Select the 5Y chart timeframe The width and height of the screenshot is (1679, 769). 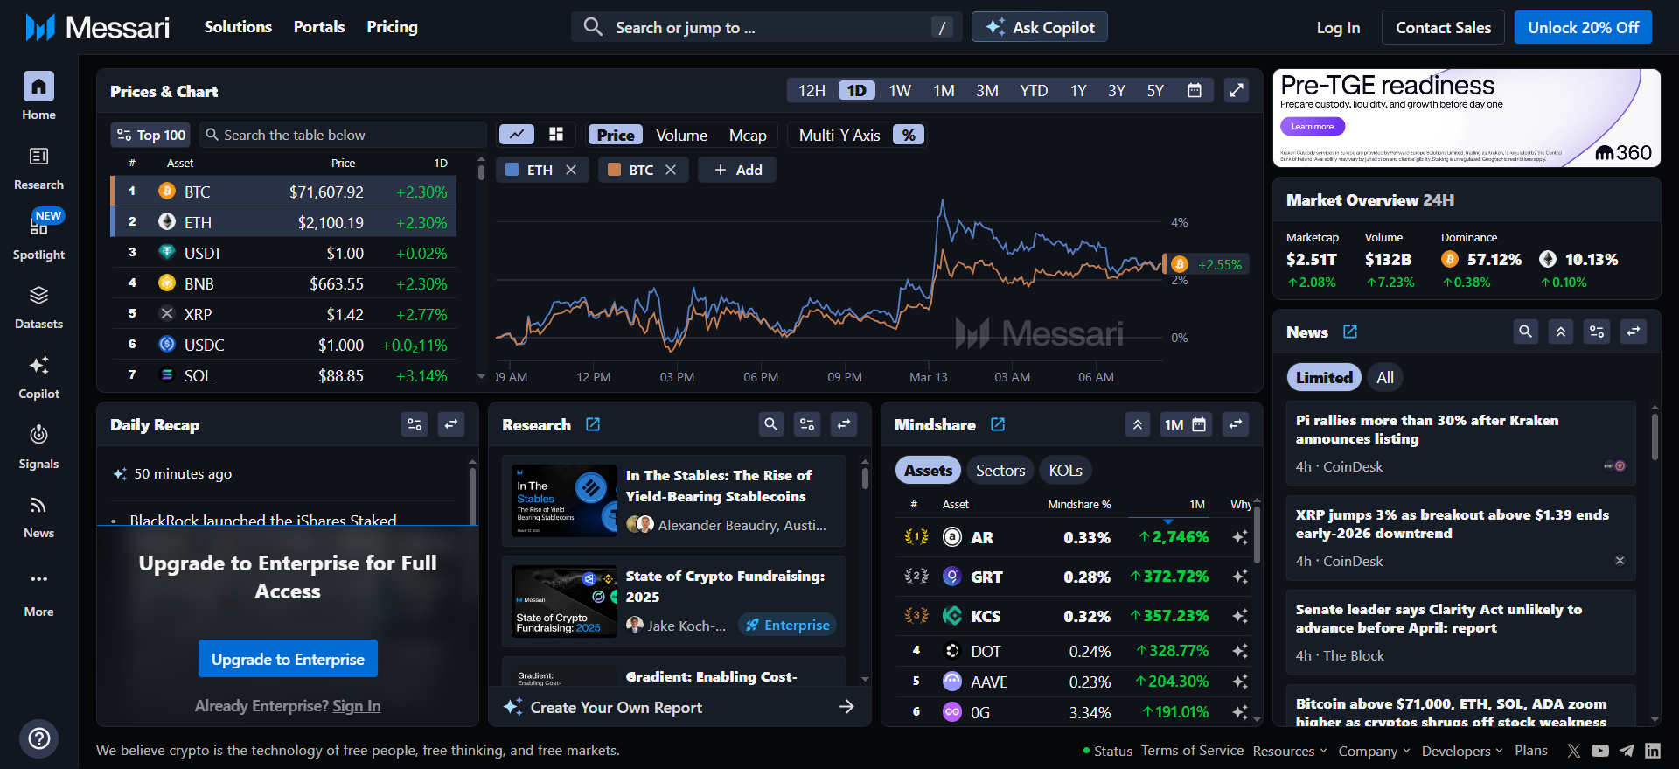click(x=1155, y=90)
